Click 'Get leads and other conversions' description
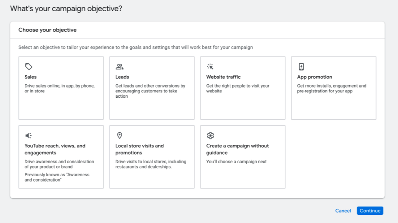This screenshot has height=223, width=398. point(150,91)
